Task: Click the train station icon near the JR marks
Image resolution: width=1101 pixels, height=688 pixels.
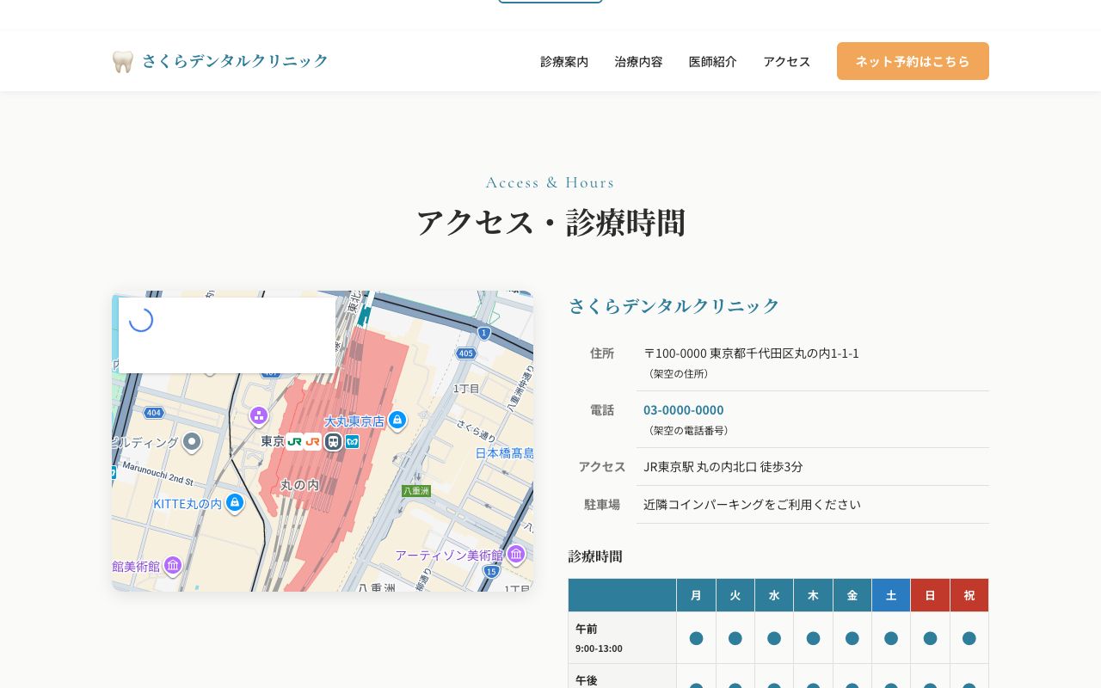Action: tap(334, 441)
